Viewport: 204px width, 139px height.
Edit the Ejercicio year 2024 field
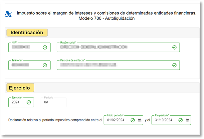point(17,102)
